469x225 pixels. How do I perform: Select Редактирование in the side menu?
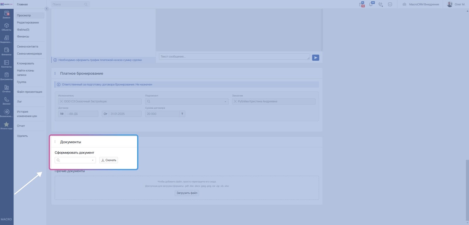tap(28, 23)
